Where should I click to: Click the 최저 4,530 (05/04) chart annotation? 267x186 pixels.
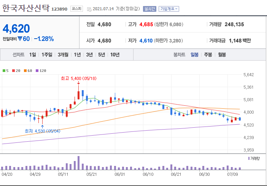tap(42, 131)
